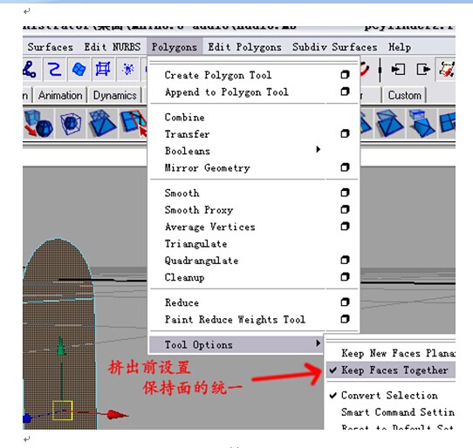Open the Edit NURBS menu
473x448 pixels.
point(113,47)
